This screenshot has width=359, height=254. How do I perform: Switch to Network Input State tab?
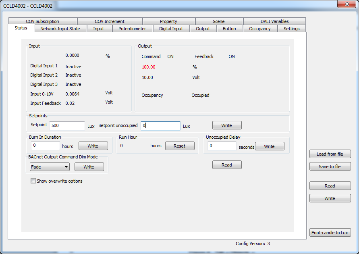coord(60,29)
